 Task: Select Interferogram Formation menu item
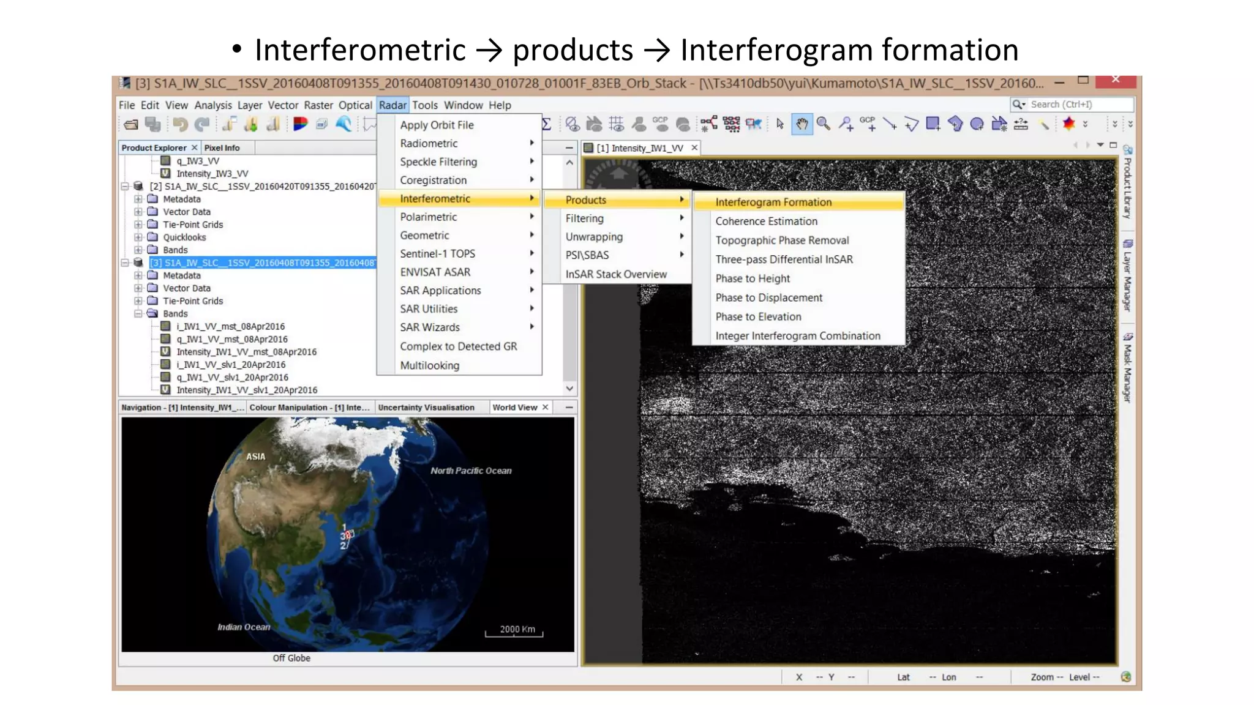click(x=799, y=202)
